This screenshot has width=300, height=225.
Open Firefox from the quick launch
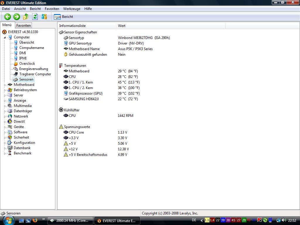point(35,221)
